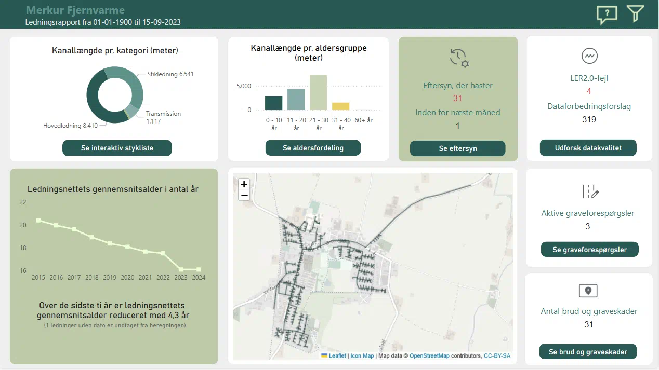Click the inspection clock-gear icon
This screenshot has height=370, width=659.
459,58
